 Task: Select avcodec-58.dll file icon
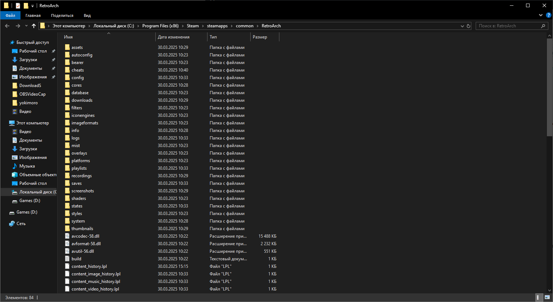click(x=67, y=236)
